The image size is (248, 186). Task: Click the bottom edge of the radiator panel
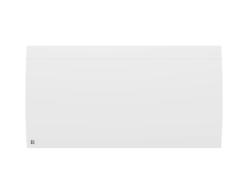124,148
